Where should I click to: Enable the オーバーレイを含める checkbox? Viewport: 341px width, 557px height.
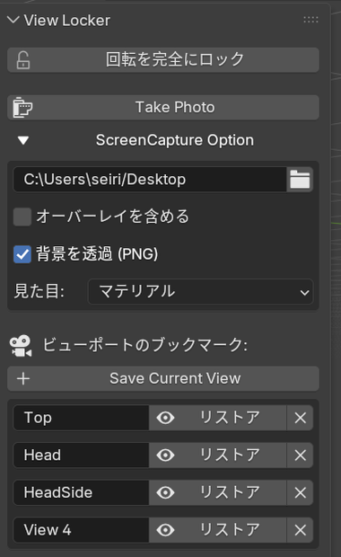pyautogui.click(x=22, y=217)
